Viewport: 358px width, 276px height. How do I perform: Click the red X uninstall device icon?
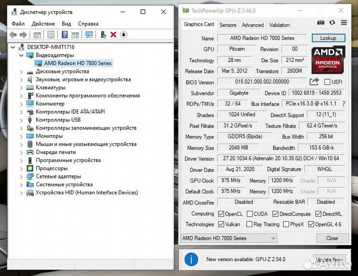113,35
